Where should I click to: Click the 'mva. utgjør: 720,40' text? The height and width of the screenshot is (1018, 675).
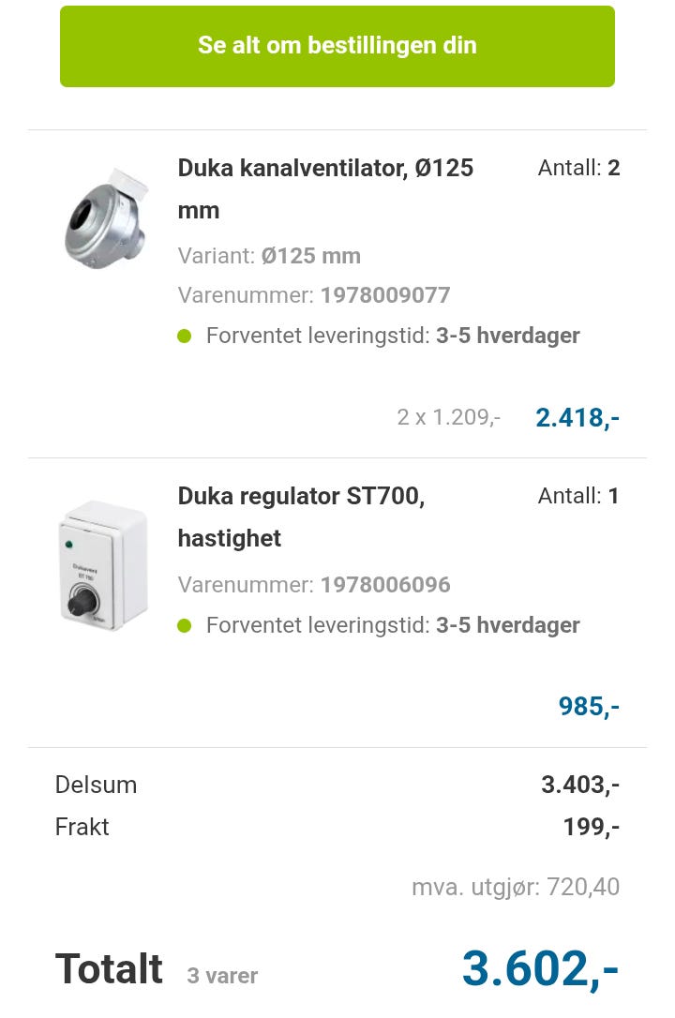pos(515,887)
